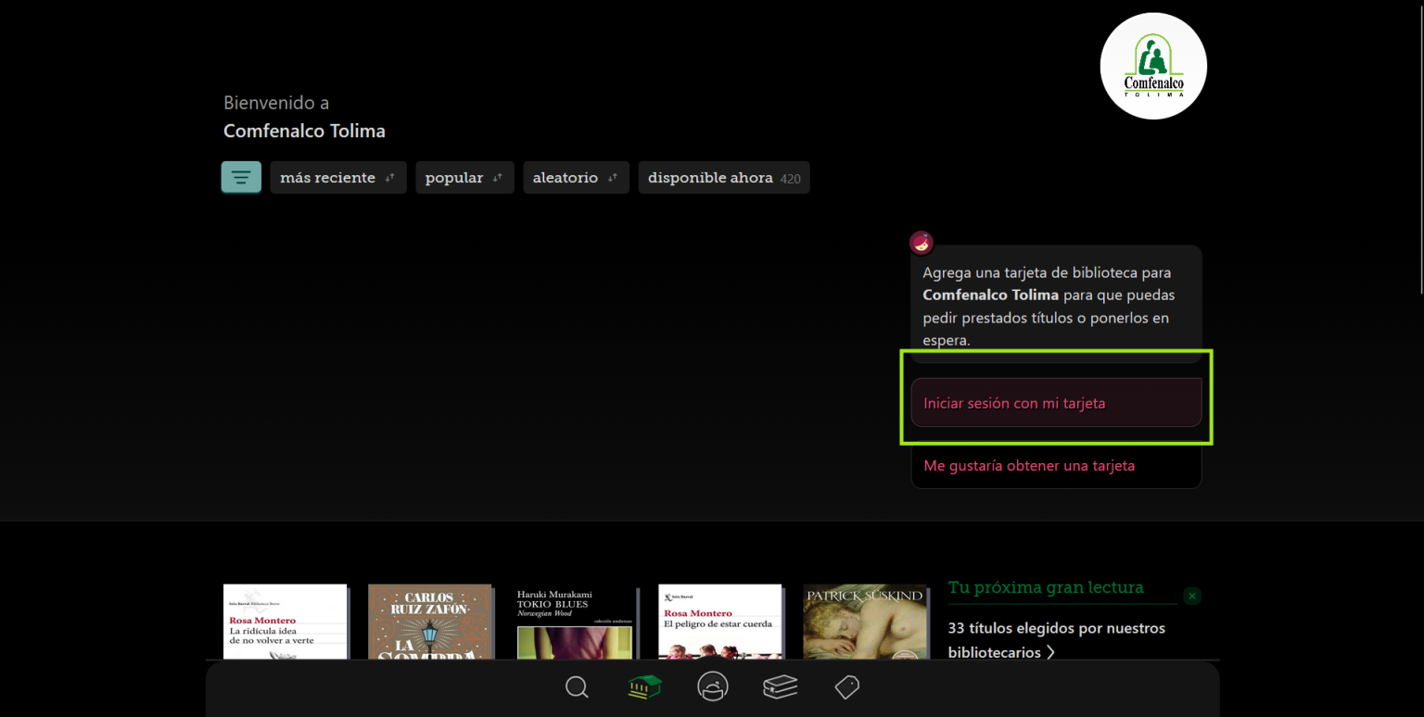Open the Libby menu icon in bottom bar
1424x717 pixels.
[713, 686]
